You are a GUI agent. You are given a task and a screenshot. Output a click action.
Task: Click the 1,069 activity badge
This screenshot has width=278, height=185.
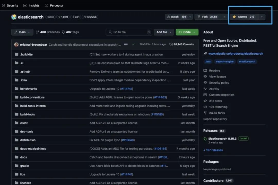(x=63, y=17)
